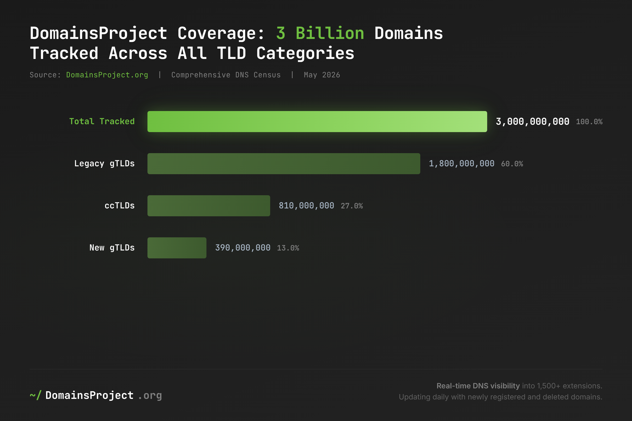This screenshot has height=421, width=632.
Task: Click the 810,000,000 value
Action: pos(306,206)
